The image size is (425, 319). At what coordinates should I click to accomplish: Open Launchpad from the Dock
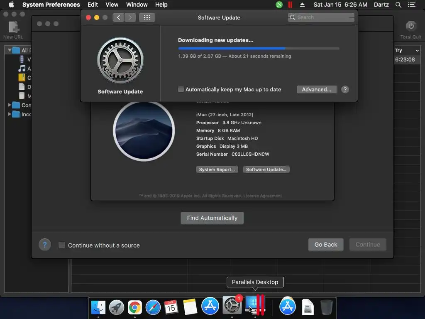(x=117, y=307)
